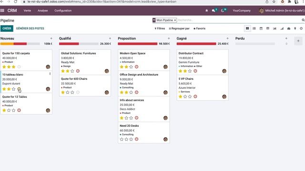Add a new stage column

tap(298, 41)
